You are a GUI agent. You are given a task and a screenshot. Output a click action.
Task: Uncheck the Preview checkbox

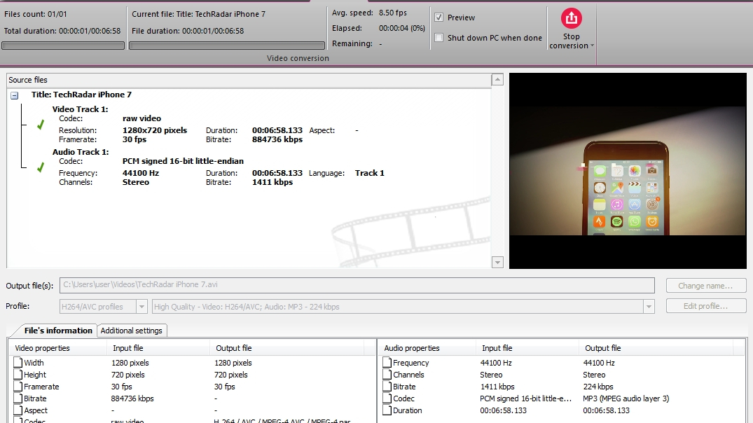[438, 18]
